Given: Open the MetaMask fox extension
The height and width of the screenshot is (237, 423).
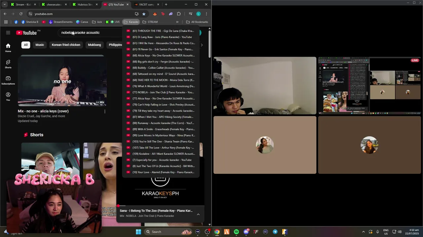Looking at the screenshot, I should coord(155,14).
